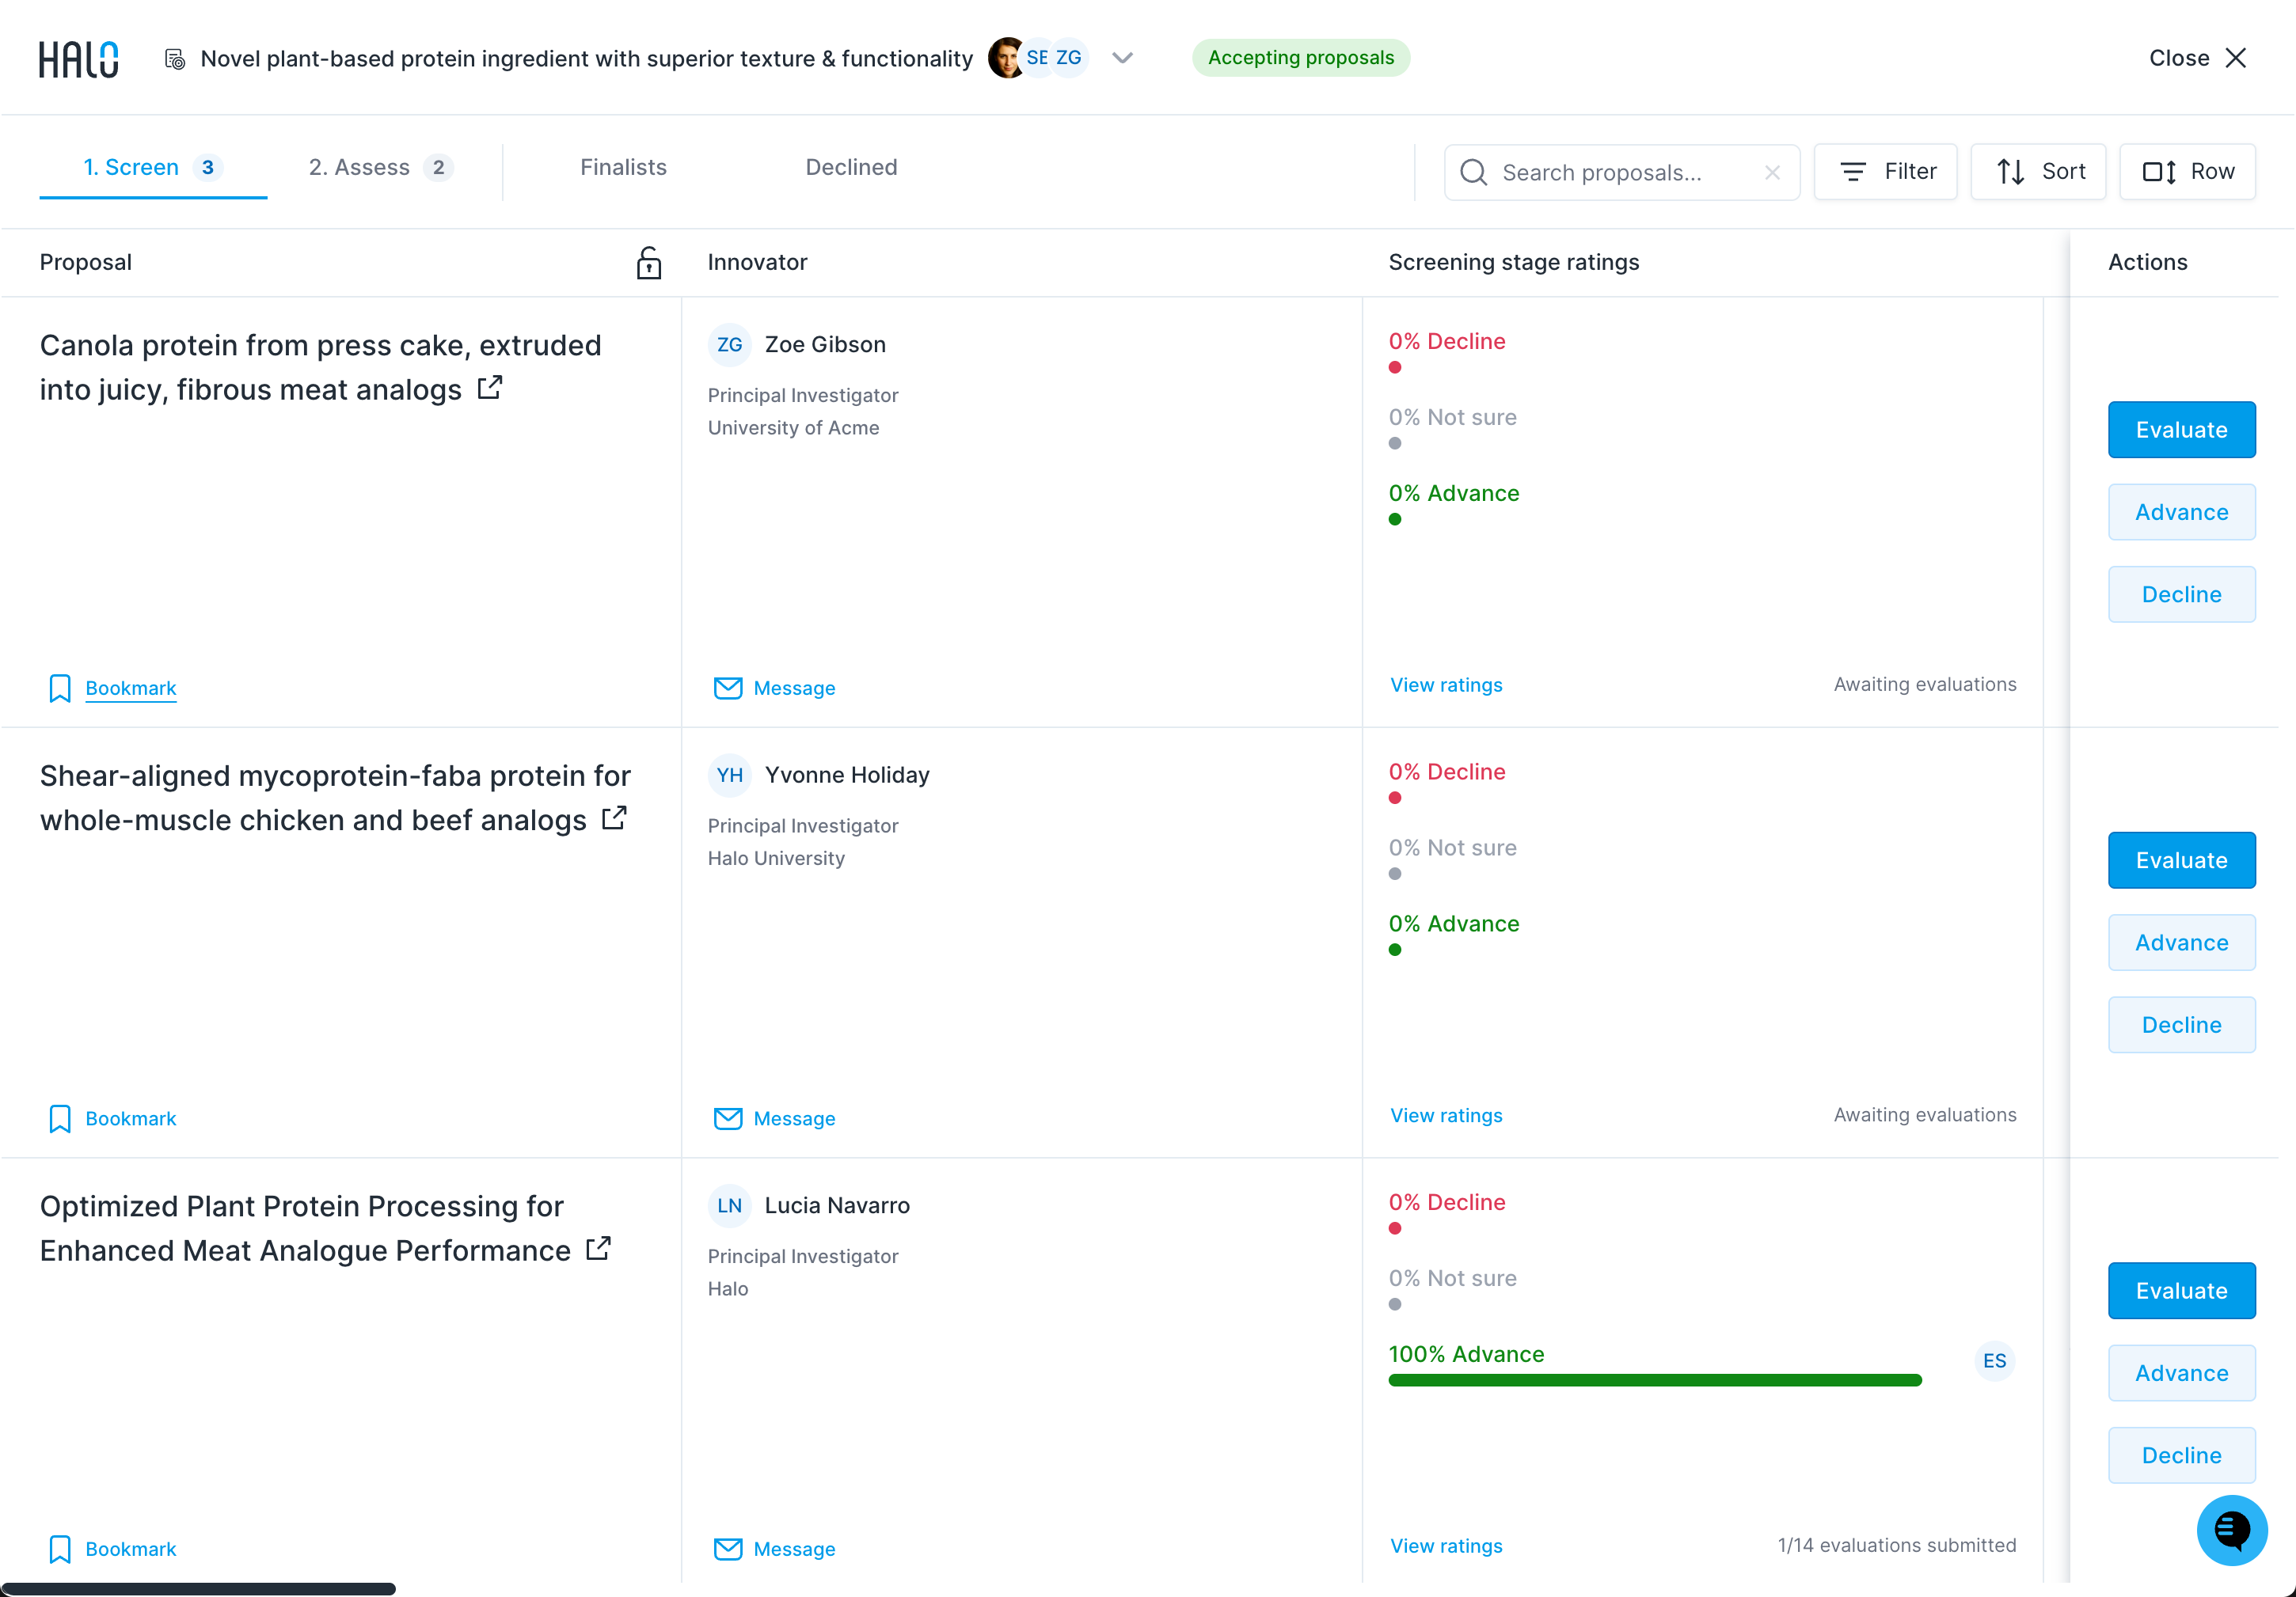Message Zoe Gibson

click(774, 688)
